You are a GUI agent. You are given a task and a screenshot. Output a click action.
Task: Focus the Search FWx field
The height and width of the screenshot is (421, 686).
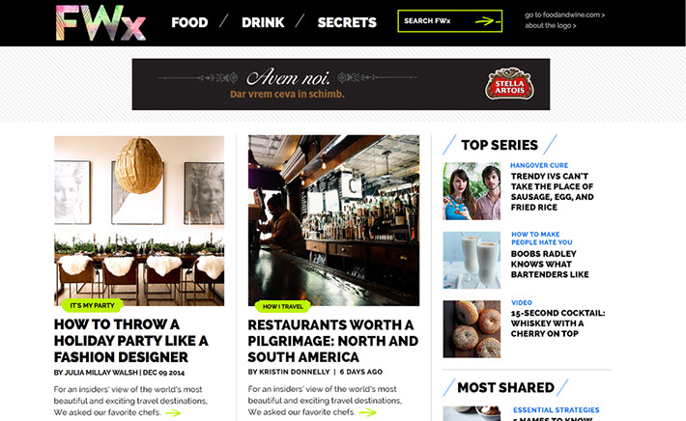[449, 21]
